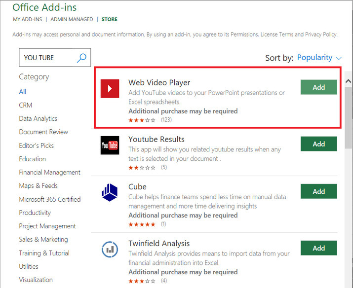Open the Store tab
This screenshot has height=288, width=353.
click(x=110, y=19)
